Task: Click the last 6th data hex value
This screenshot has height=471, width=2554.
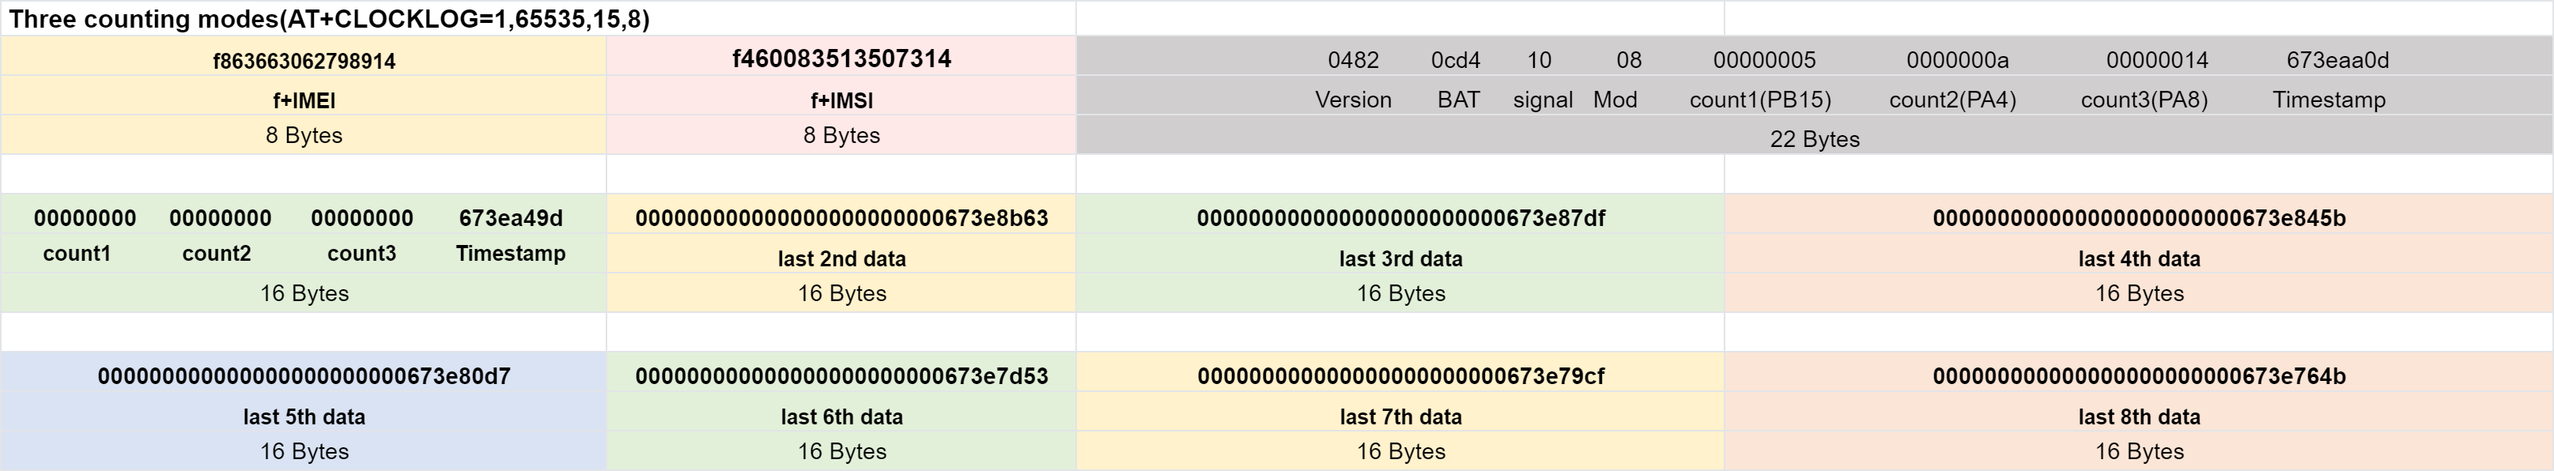Action: (x=841, y=377)
